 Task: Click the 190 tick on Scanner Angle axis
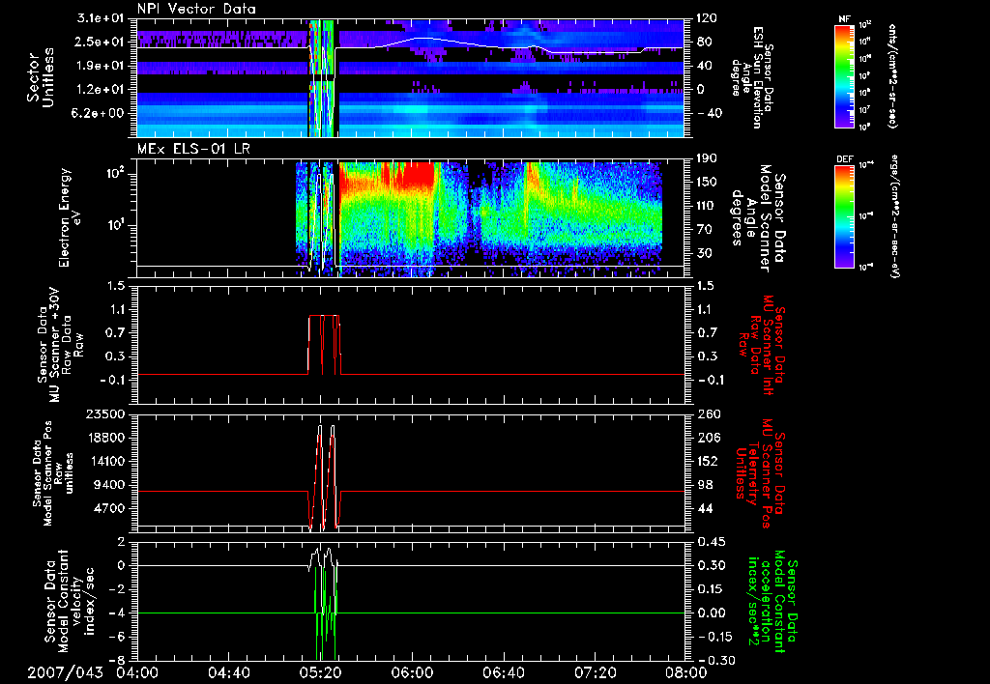(707, 158)
